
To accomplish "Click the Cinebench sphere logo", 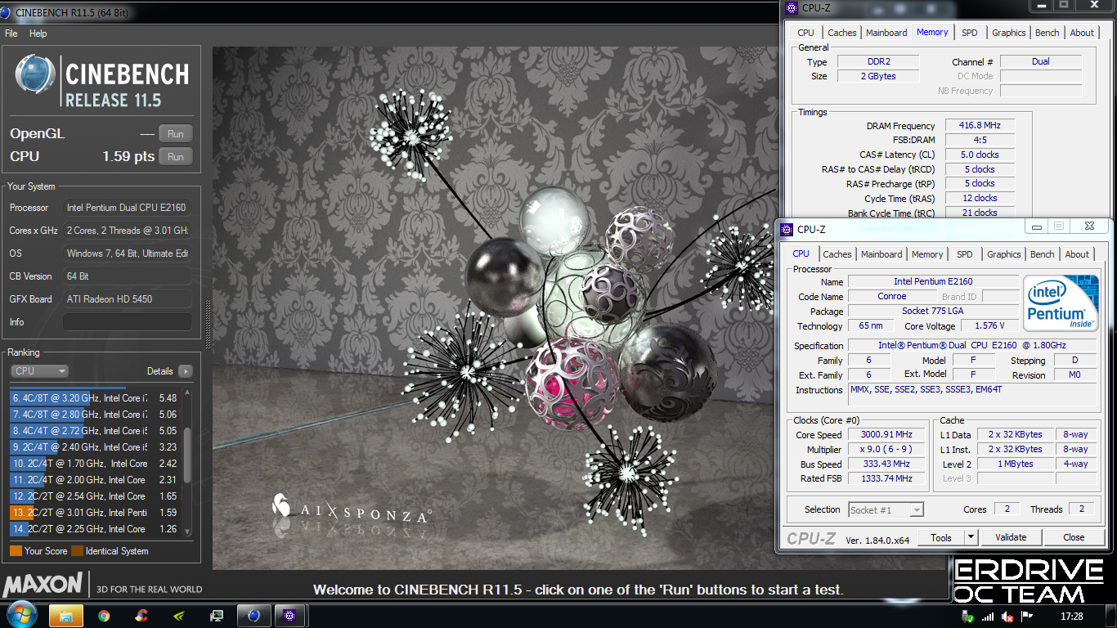I will 35,76.
